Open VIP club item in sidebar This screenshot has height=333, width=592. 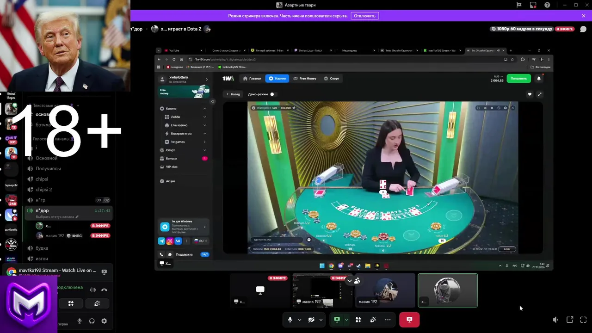click(183, 167)
